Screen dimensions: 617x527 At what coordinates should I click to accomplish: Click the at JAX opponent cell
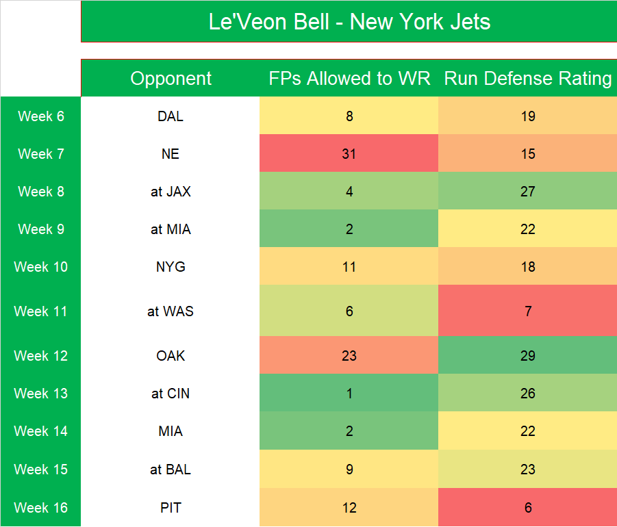coord(171,192)
